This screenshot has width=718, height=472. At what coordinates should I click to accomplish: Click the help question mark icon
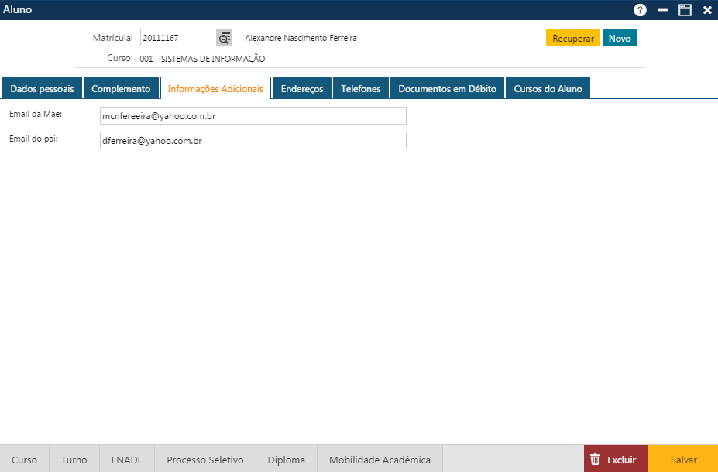pos(640,10)
